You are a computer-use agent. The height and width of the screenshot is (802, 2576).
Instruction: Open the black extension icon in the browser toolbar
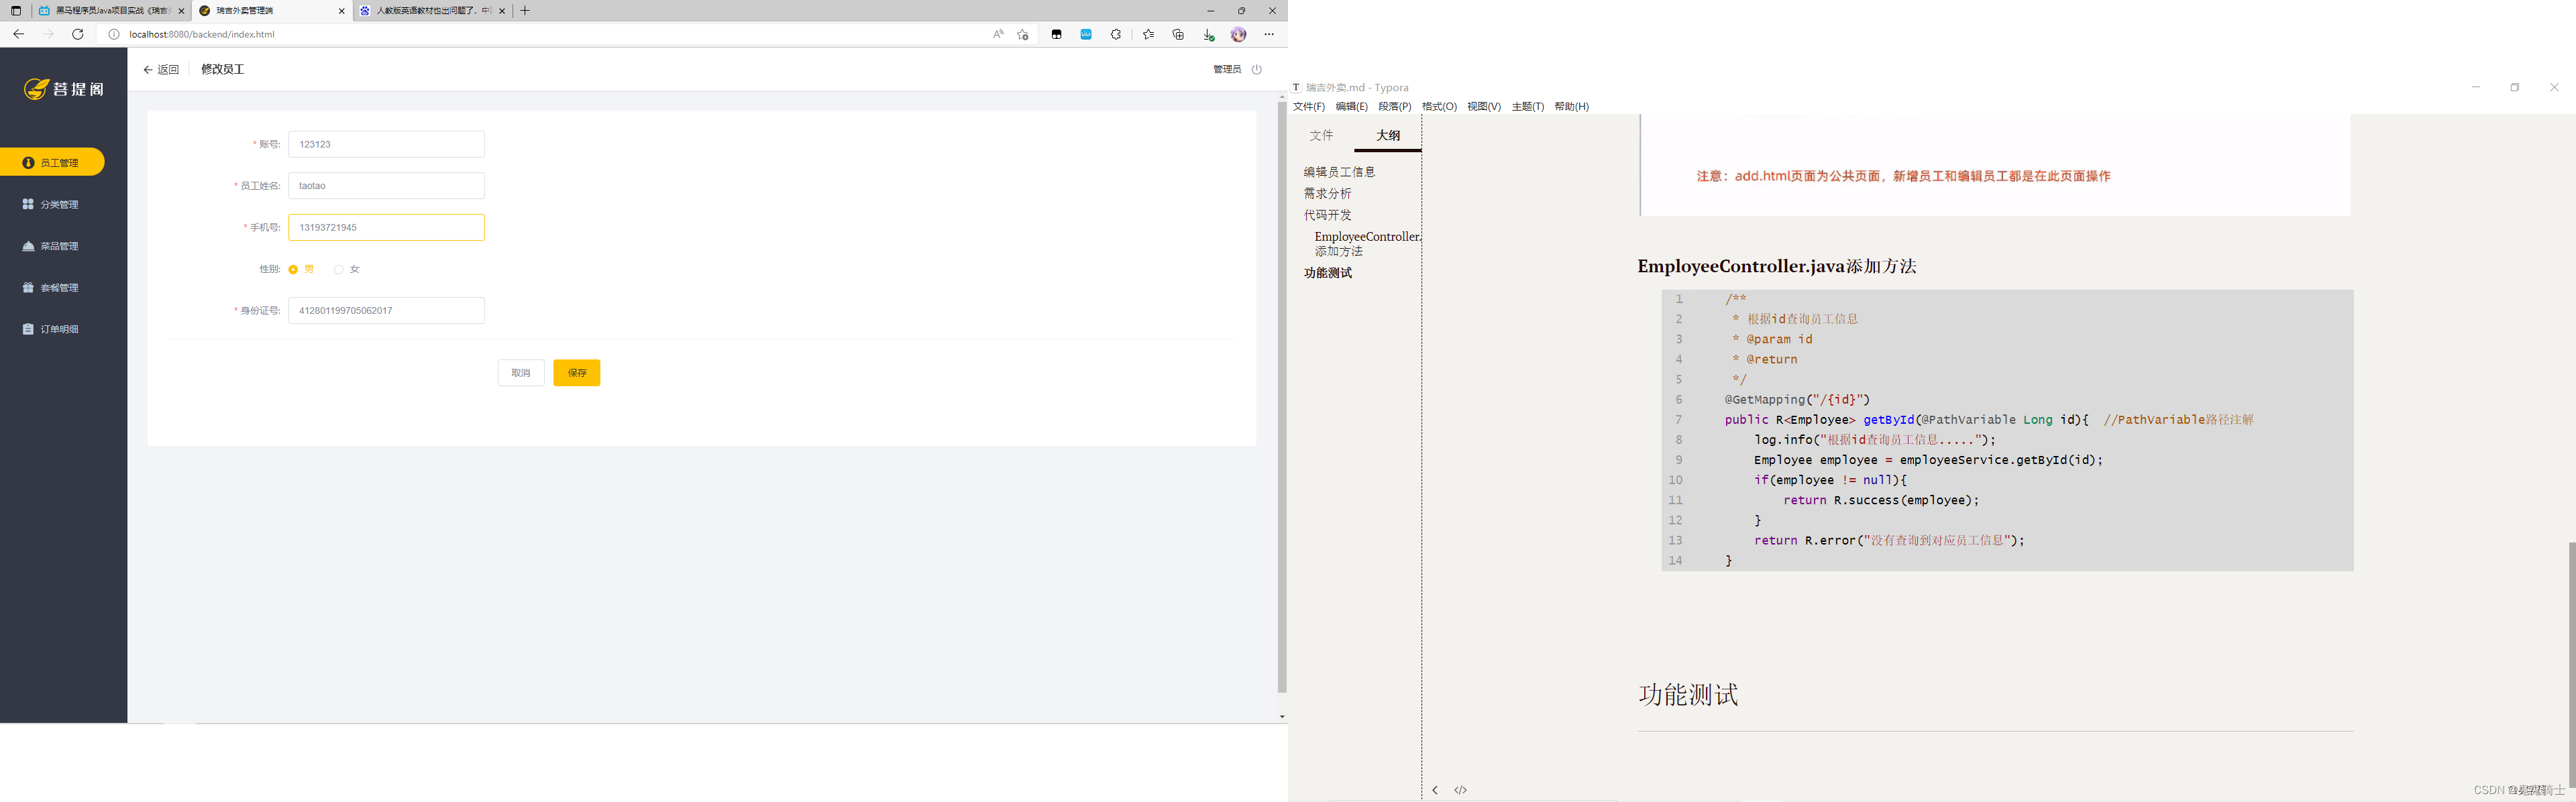coord(1056,34)
